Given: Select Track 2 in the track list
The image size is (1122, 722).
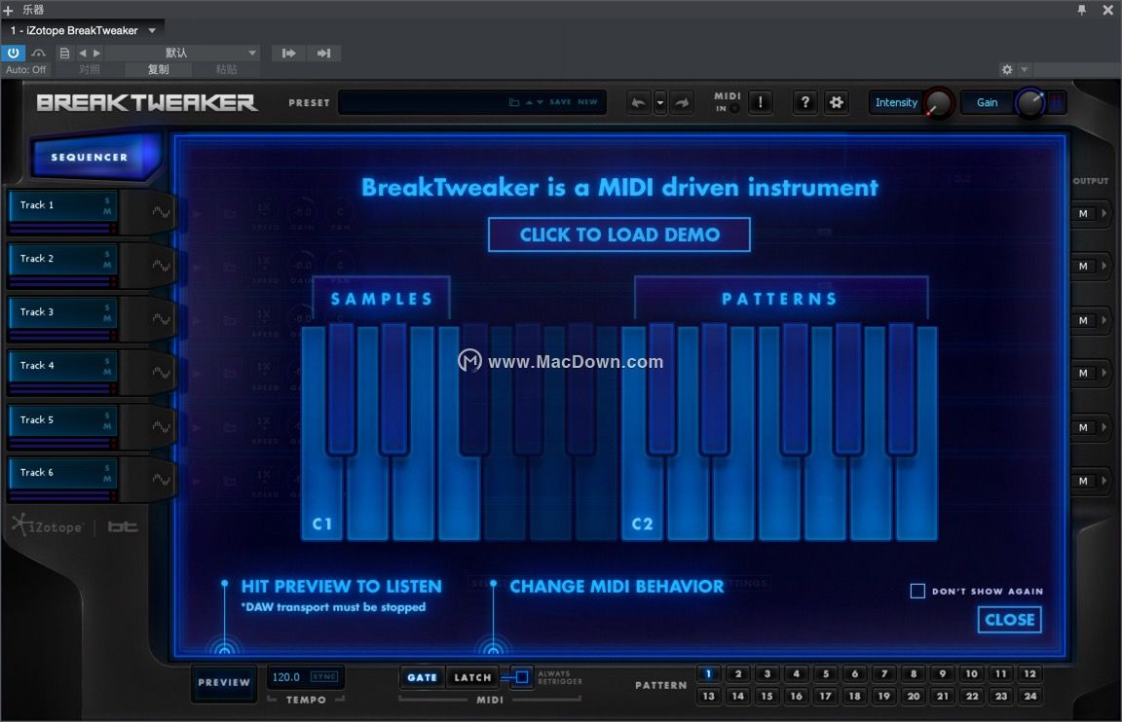Looking at the screenshot, I should 61,261.
